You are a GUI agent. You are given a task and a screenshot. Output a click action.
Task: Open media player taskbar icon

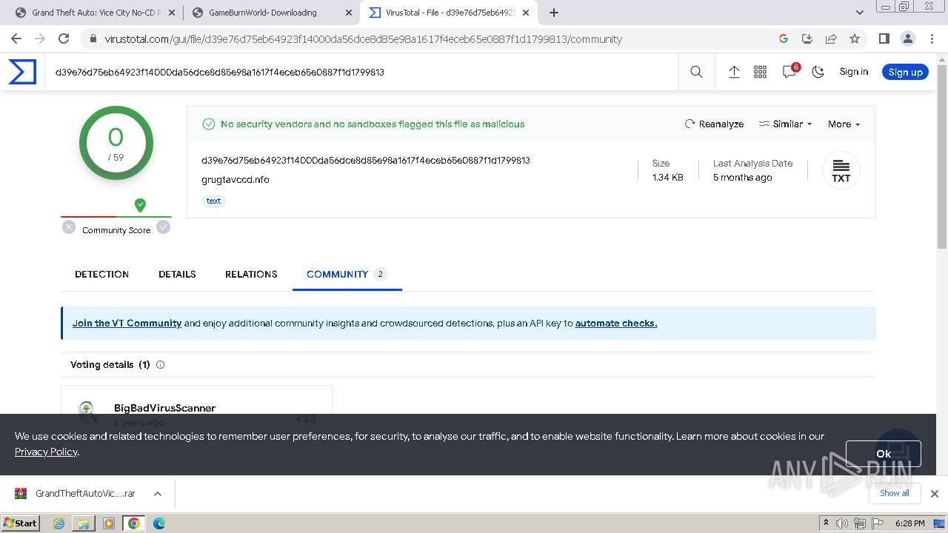tap(109, 523)
